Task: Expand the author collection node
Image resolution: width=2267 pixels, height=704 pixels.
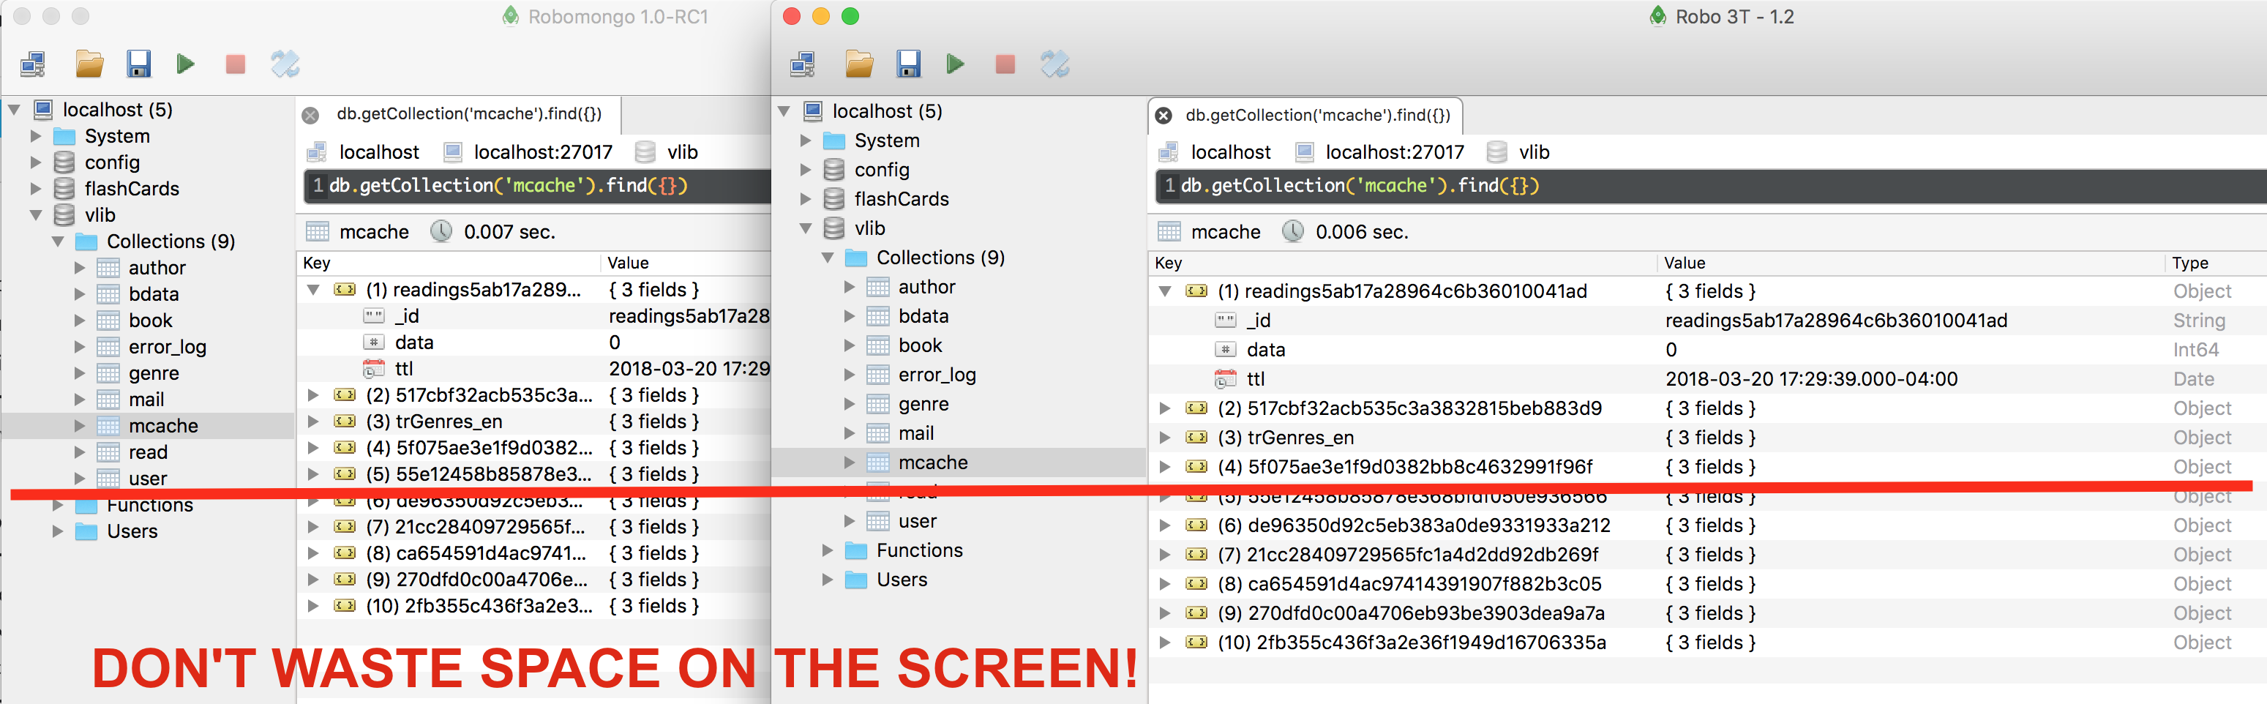Action: click(x=848, y=286)
